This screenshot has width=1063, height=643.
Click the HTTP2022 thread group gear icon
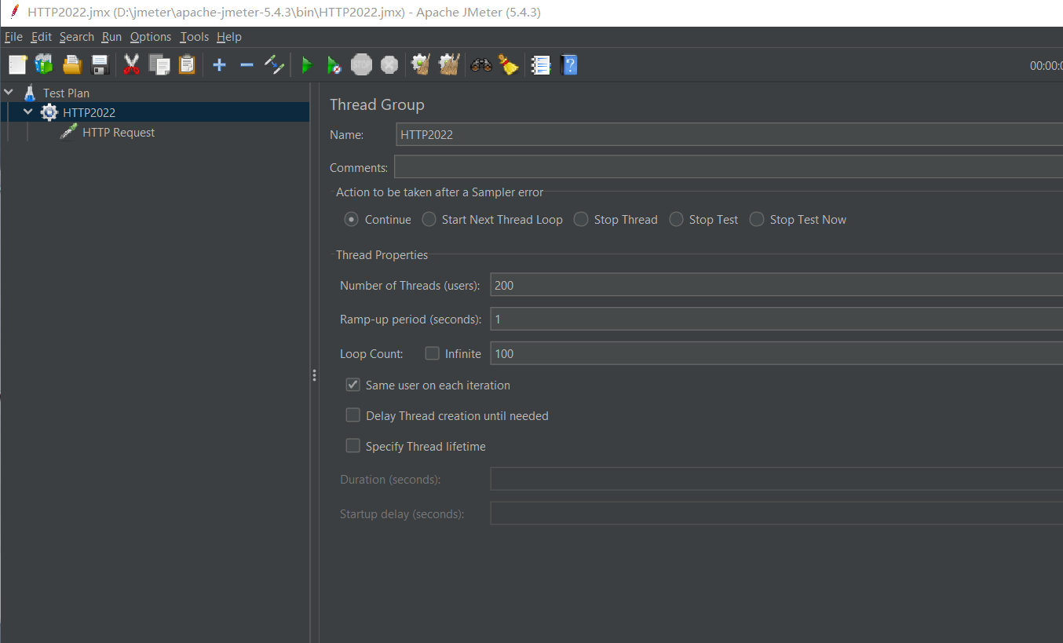[x=49, y=112]
